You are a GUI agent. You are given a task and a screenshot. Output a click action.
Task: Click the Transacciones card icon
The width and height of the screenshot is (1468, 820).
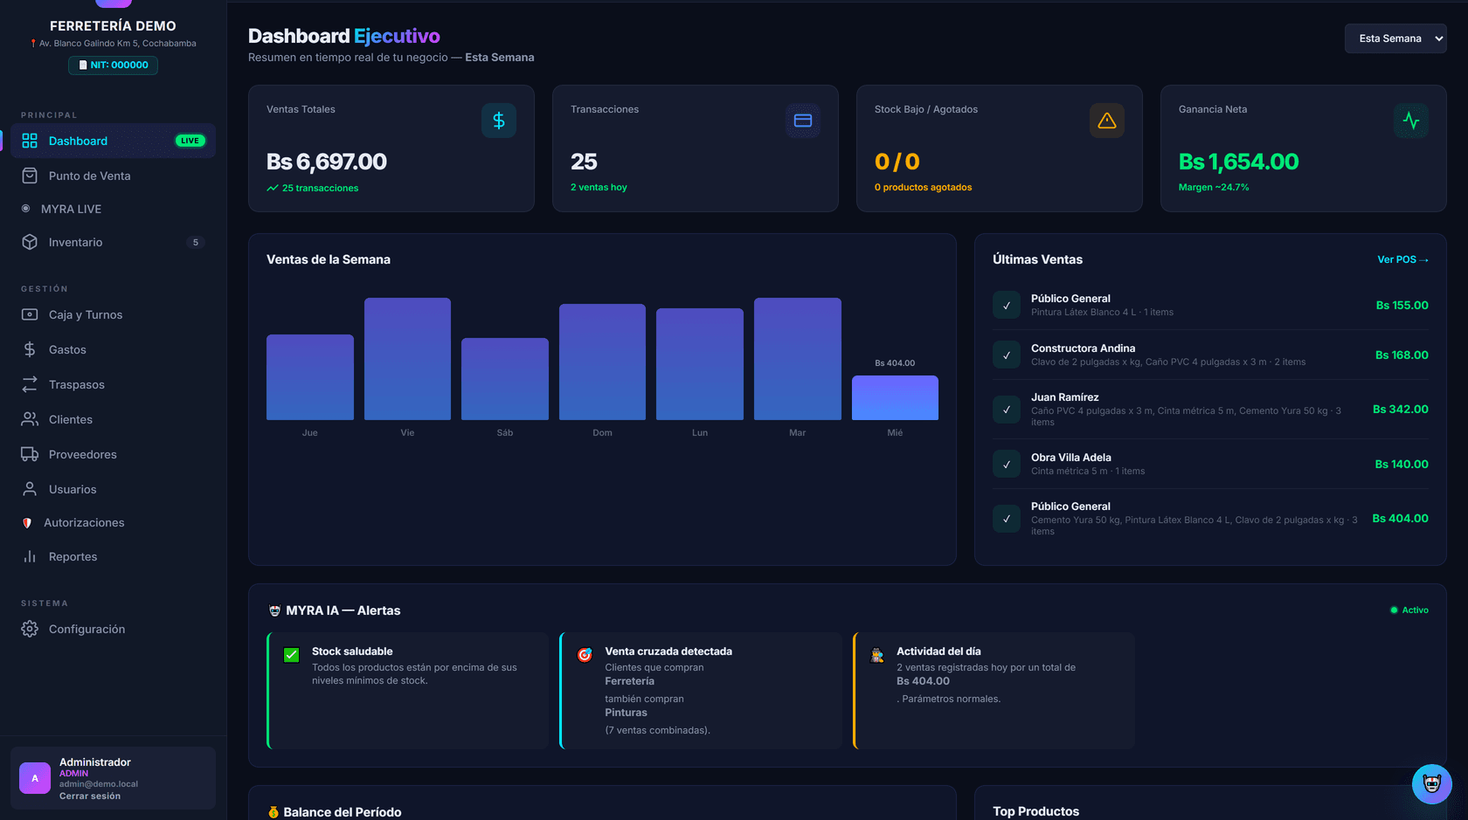[x=803, y=121]
